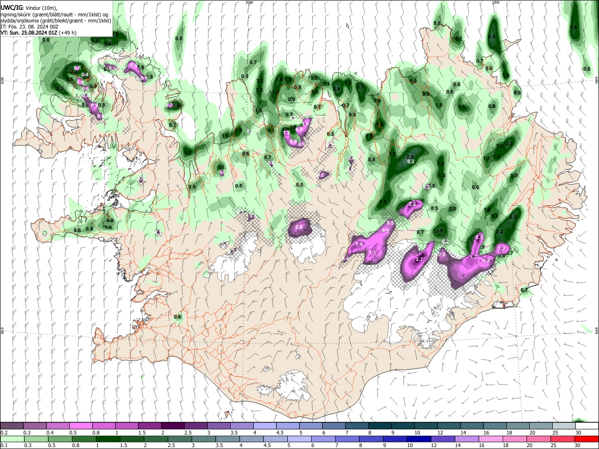Click the light mint legend swatch labeled 0.1

(x=12, y=439)
